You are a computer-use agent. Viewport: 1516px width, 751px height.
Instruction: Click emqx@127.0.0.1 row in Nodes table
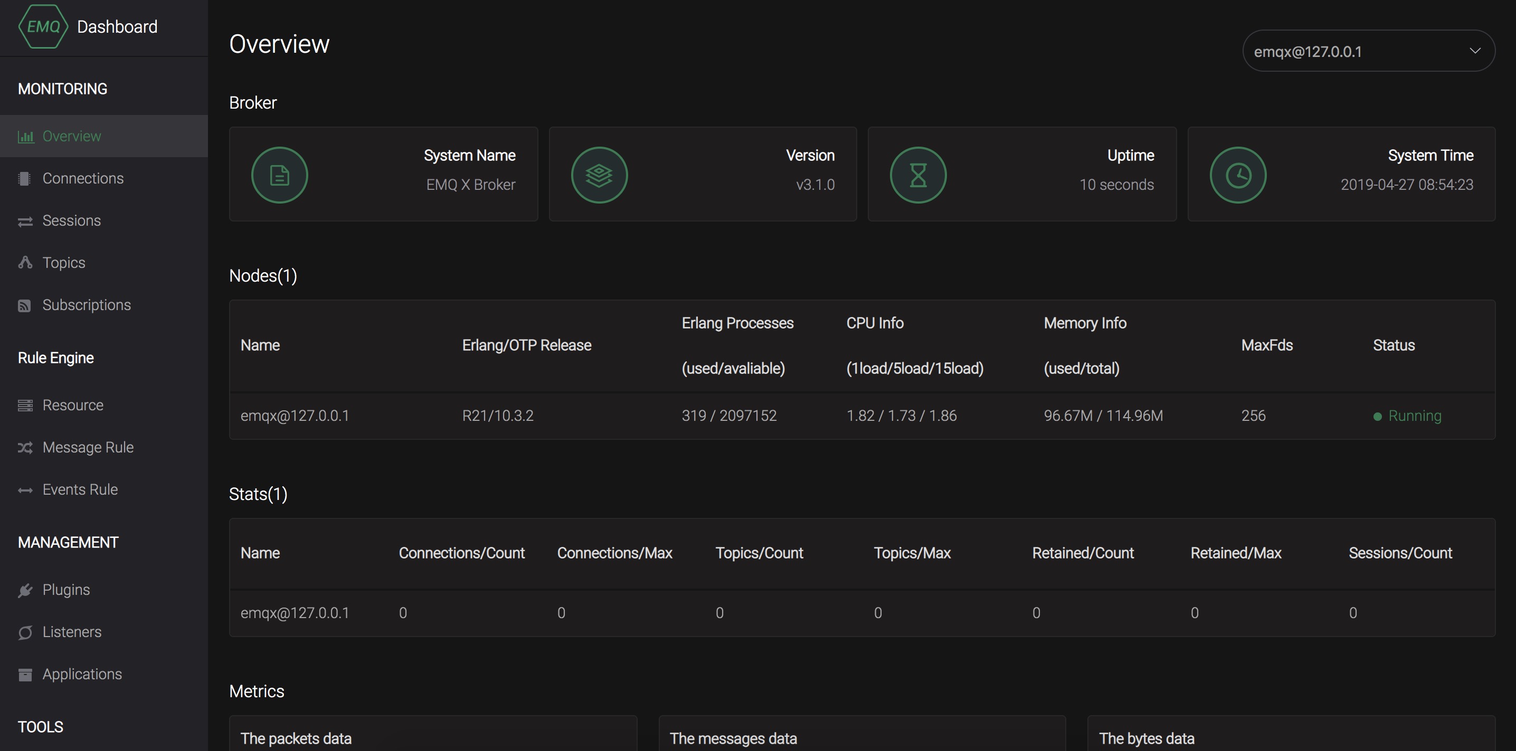coord(295,416)
